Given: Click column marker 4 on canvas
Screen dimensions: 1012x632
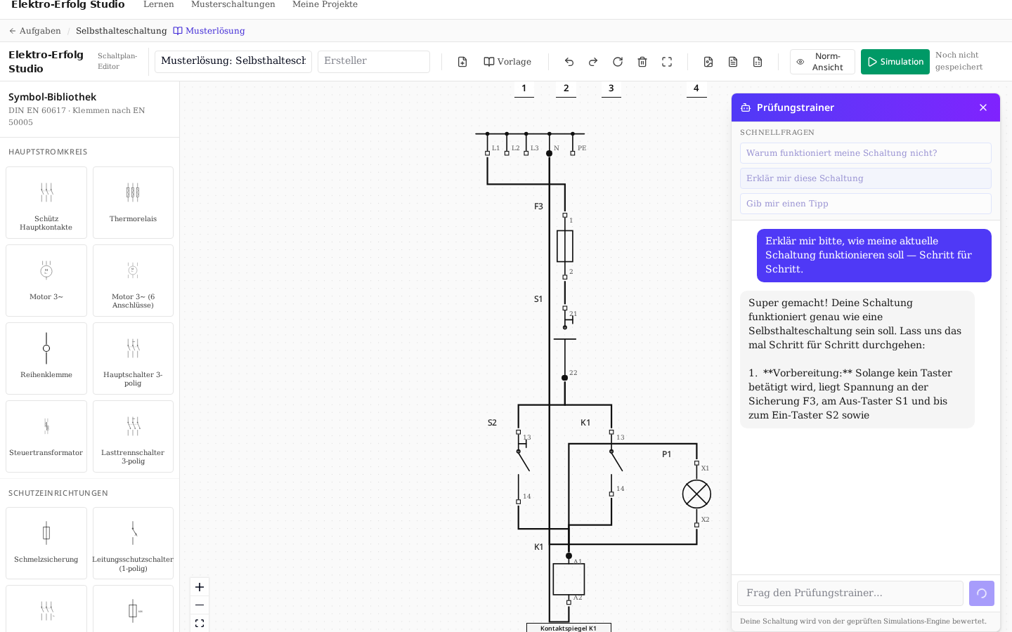Looking at the screenshot, I should (696, 88).
